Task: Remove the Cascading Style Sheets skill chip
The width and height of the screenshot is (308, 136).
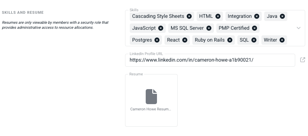Action: pyautogui.click(x=189, y=16)
